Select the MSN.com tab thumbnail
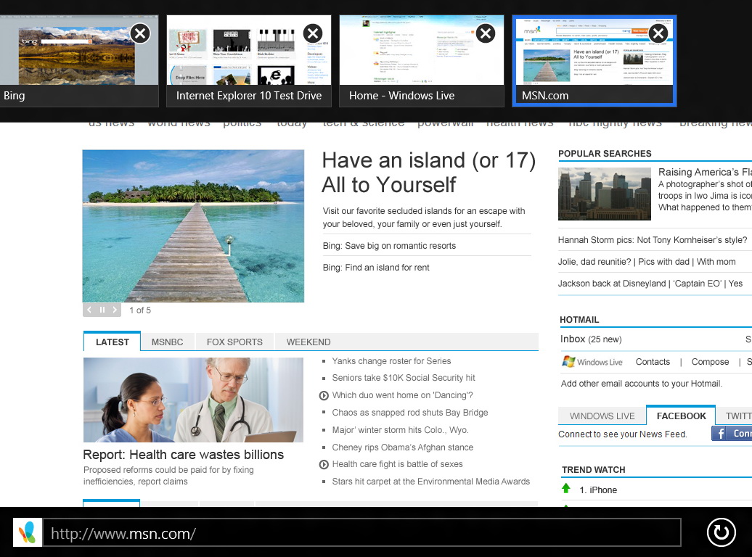This screenshot has width=752, height=557. coord(594,61)
